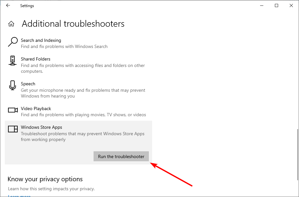
Task: Run the troubleshooter for Windows Store Apps
Action: (x=121, y=156)
